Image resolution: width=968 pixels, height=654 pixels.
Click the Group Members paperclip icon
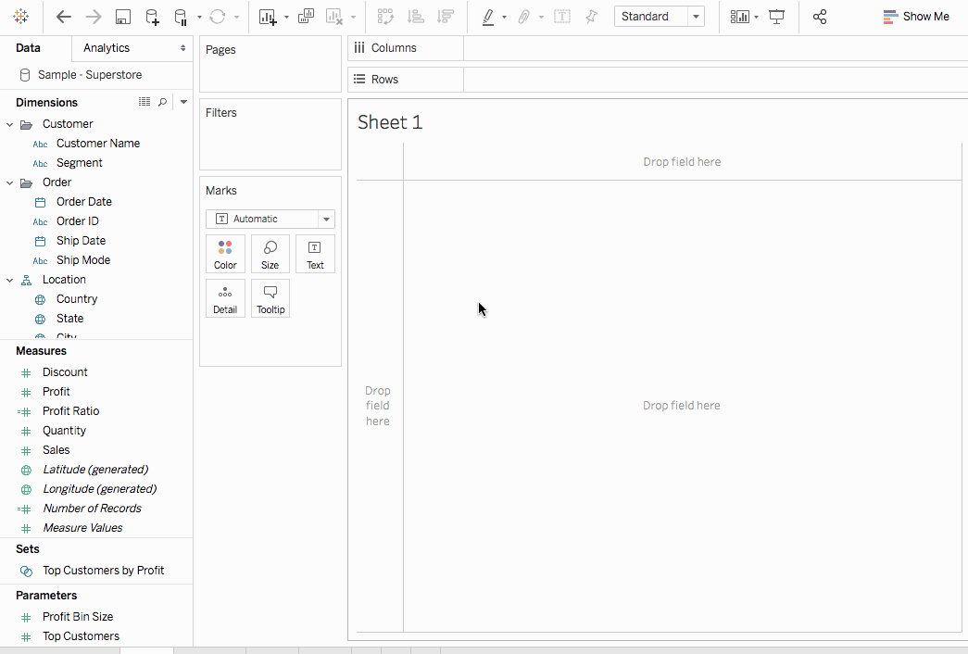pos(523,17)
